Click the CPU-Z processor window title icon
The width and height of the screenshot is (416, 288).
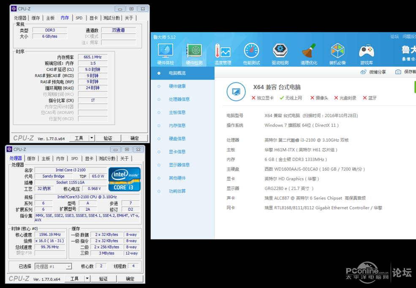(9, 149)
